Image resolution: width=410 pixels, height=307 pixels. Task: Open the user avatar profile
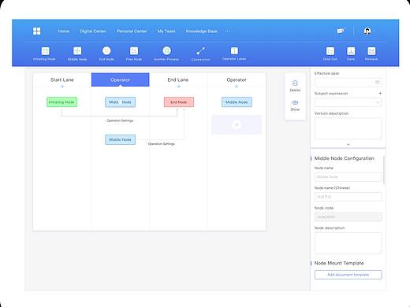click(x=367, y=31)
